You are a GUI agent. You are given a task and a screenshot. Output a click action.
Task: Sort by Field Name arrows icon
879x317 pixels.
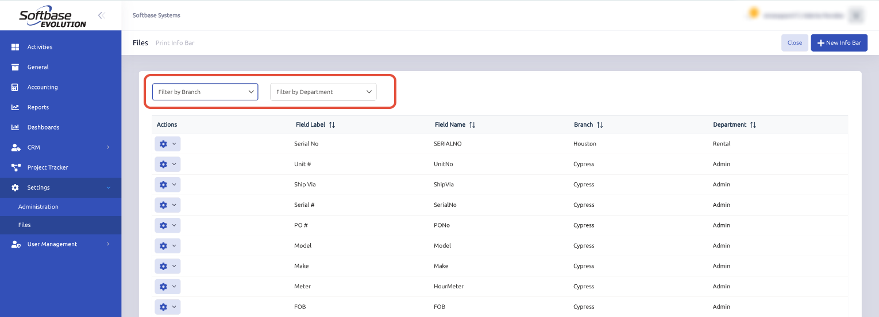[x=472, y=124]
